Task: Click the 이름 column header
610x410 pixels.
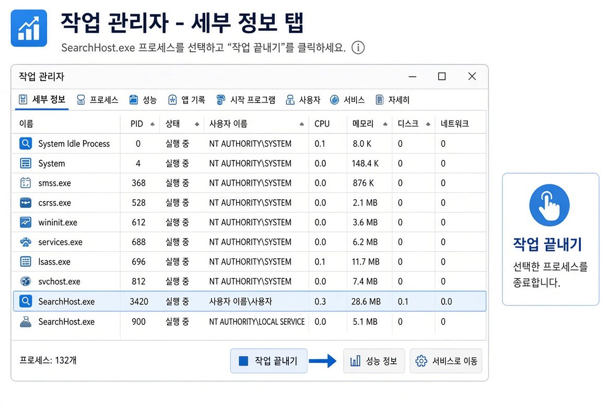Action: (x=26, y=123)
